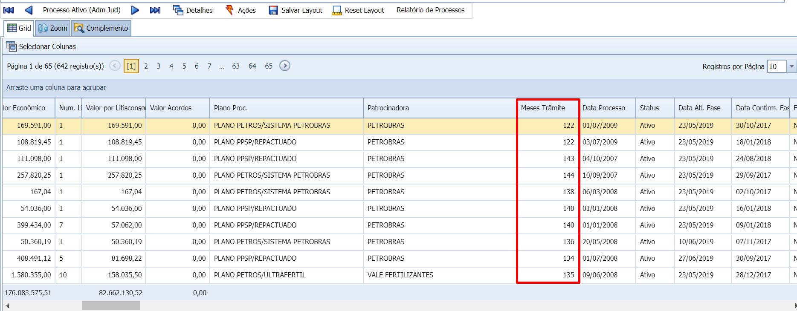Go to page 5 of results
797x311 pixels.
tap(184, 66)
